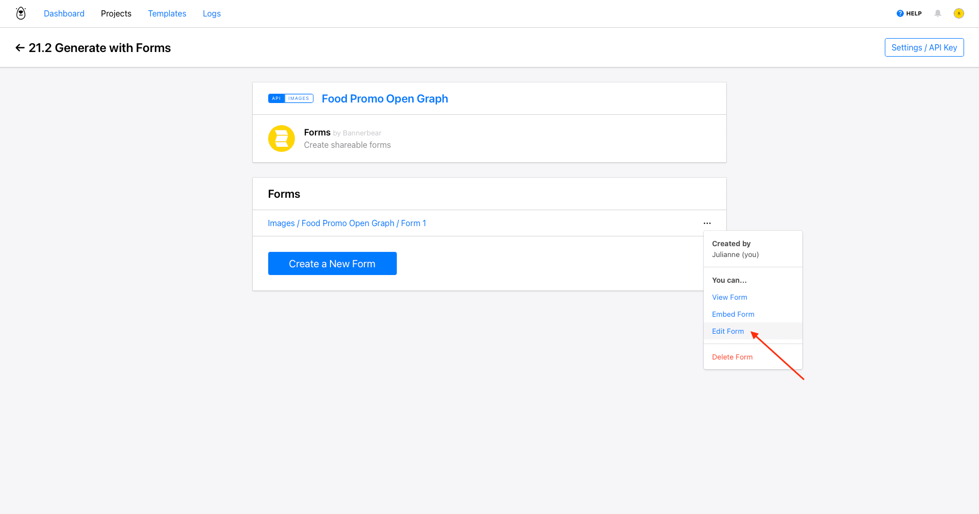Open the yellow user avatar menu

pos(959,13)
